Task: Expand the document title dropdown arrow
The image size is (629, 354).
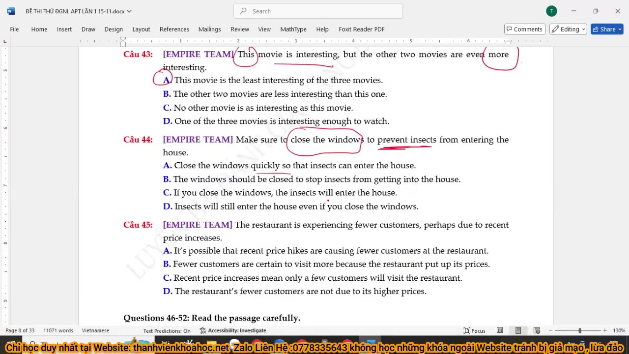Action: [129, 11]
